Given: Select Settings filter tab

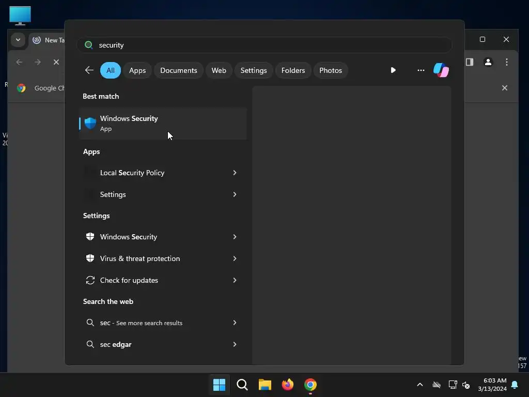Looking at the screenshot, I should [x=253, y=70].
